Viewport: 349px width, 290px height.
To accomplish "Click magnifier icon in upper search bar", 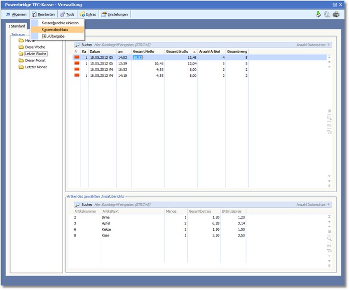I will [77, 46].
